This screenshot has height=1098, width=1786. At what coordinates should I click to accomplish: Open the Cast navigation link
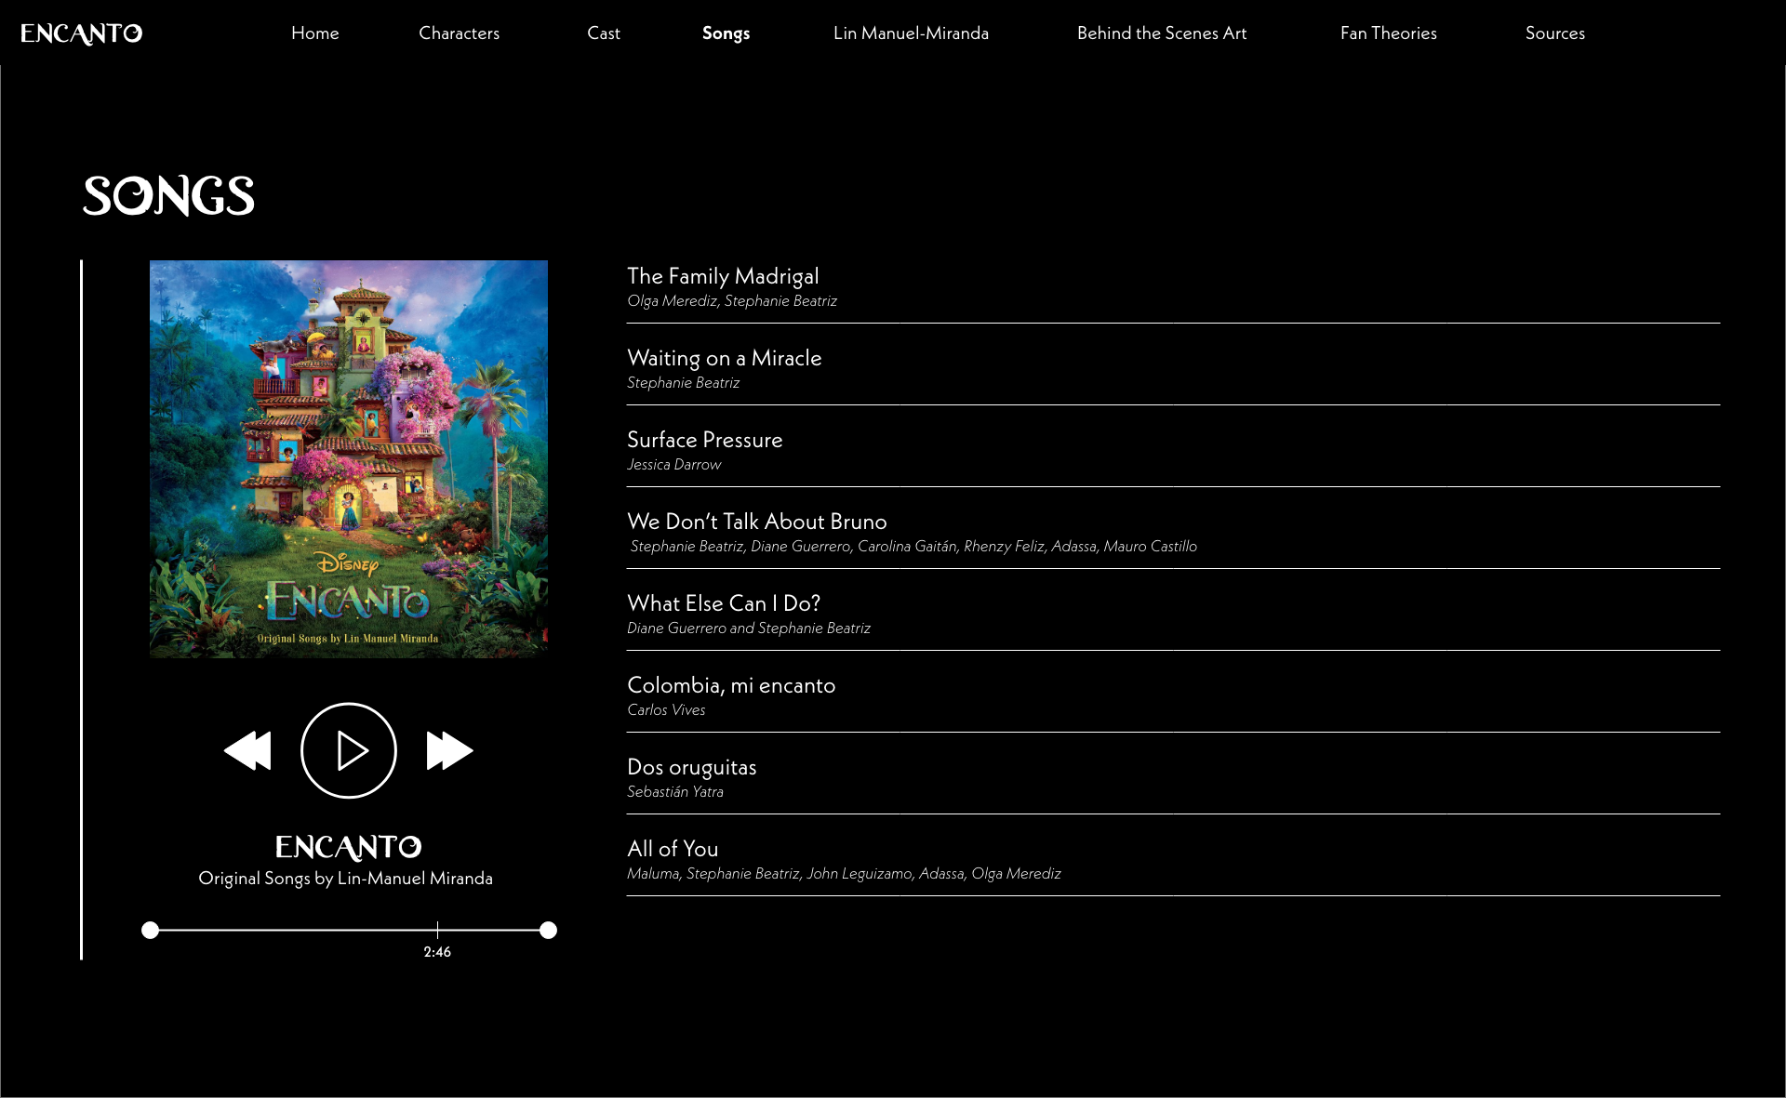pyautogui.click(x=603, y=33)
